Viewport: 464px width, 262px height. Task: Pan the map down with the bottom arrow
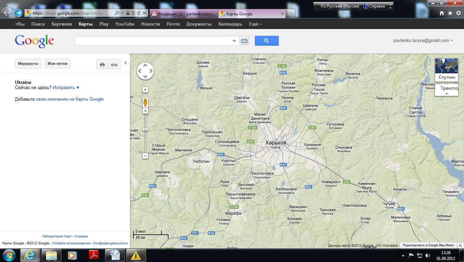click(145, 77)
